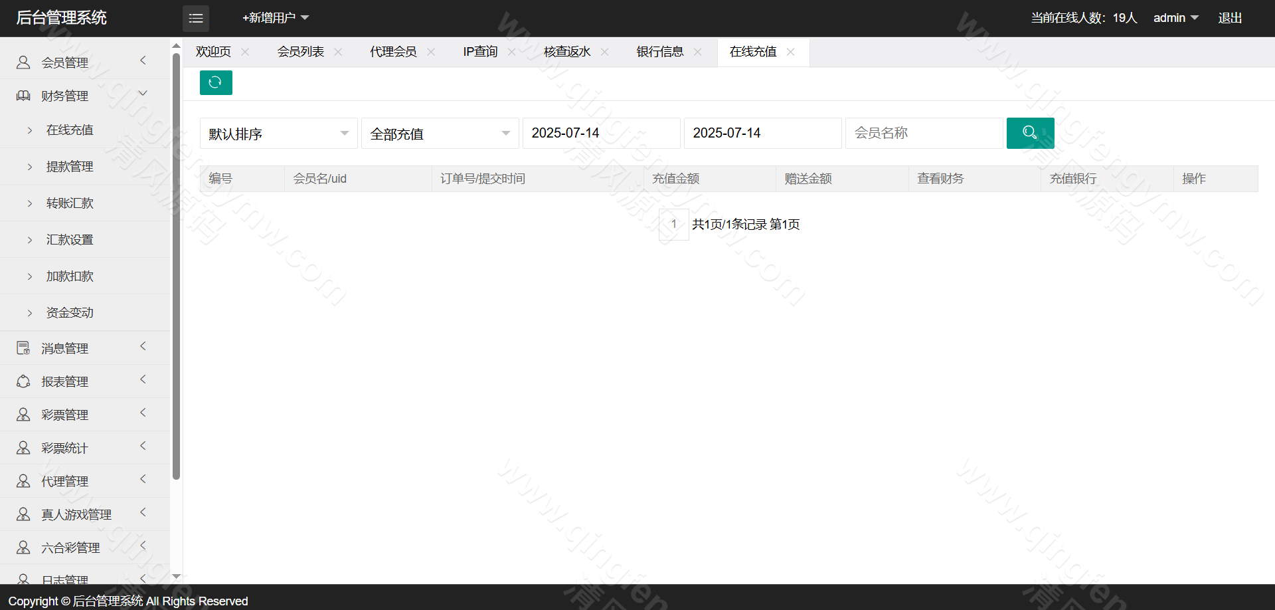Click the 退出 logout link
Viewport: 1275px width, 610px height.
coord(1229,18)
